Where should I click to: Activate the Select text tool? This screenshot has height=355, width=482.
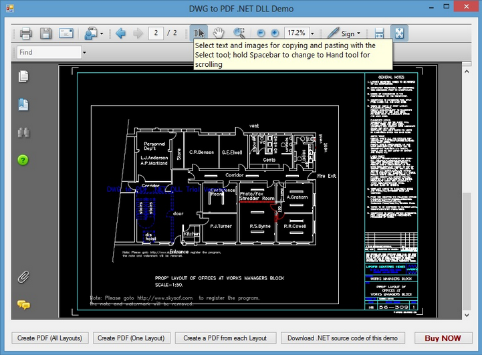click(x=199, y=33)
